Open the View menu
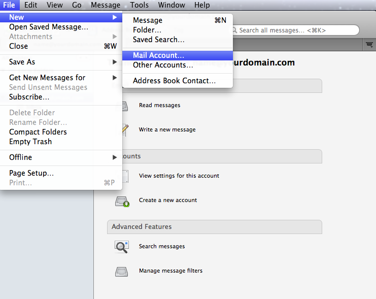Viewport: 376px width, 299px height. tap(55, 5)
